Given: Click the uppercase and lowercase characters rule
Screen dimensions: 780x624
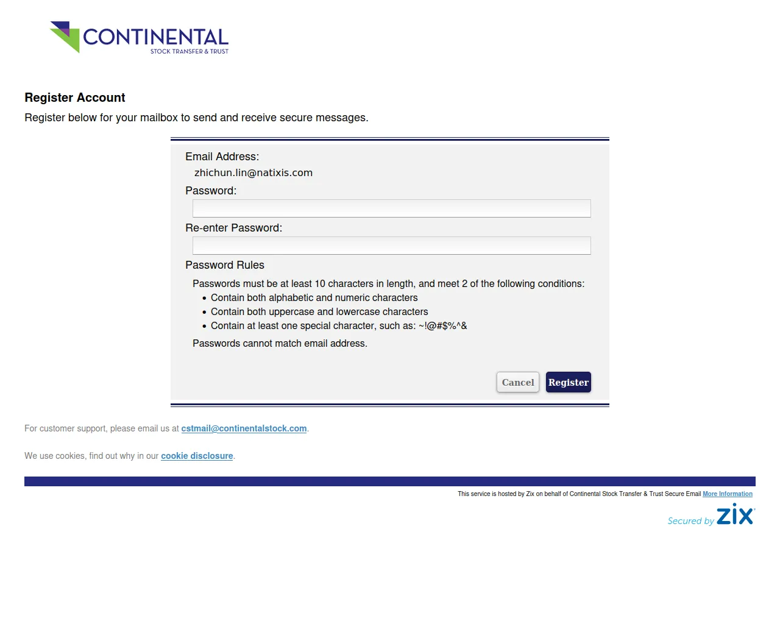Looking at the screenshot, I should [x=319, y=312].
